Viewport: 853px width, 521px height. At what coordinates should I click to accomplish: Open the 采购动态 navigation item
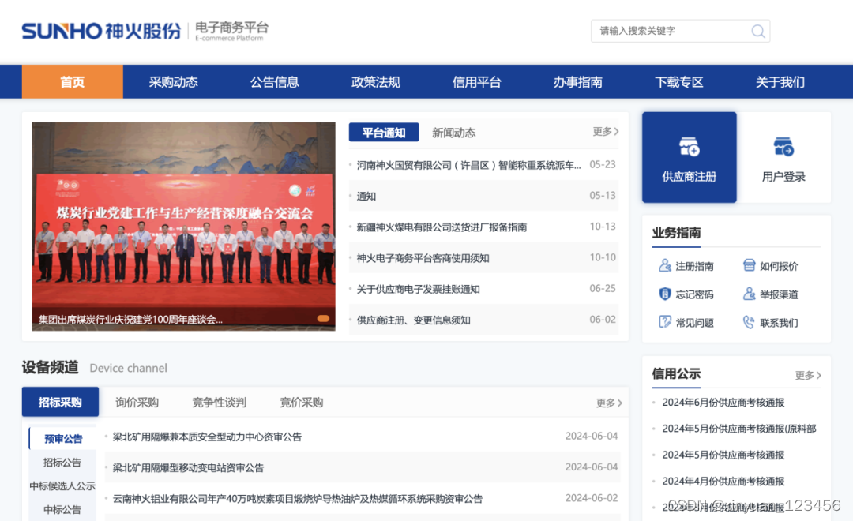(x=174, y=81)
